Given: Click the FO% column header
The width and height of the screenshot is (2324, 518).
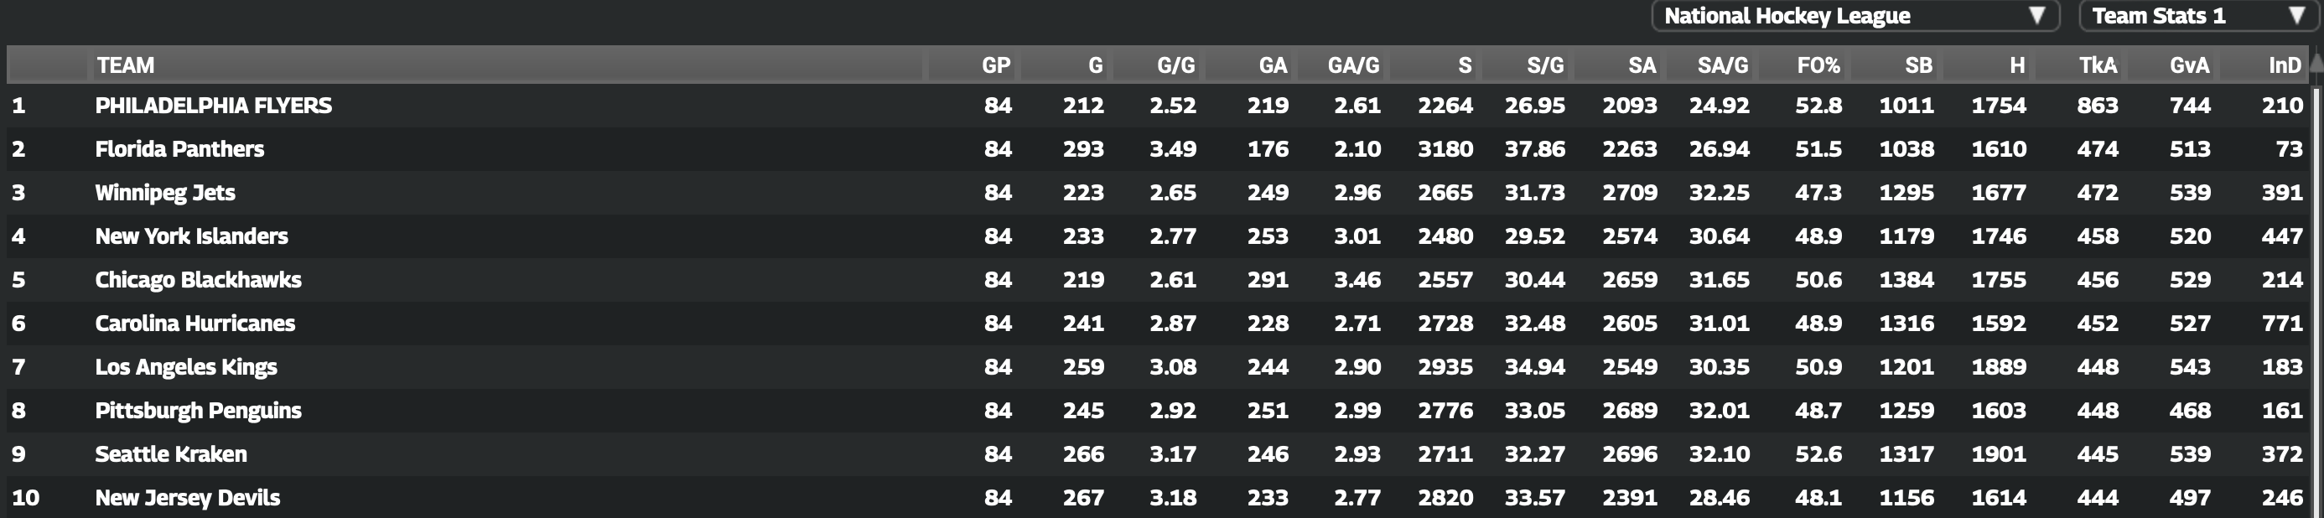Looking at the screenshot, I should tap(1818, 65).
